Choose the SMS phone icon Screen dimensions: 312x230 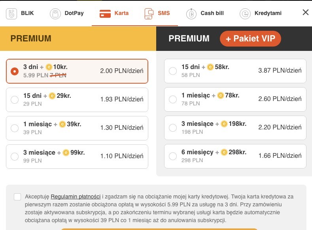[x=149, y=14]
